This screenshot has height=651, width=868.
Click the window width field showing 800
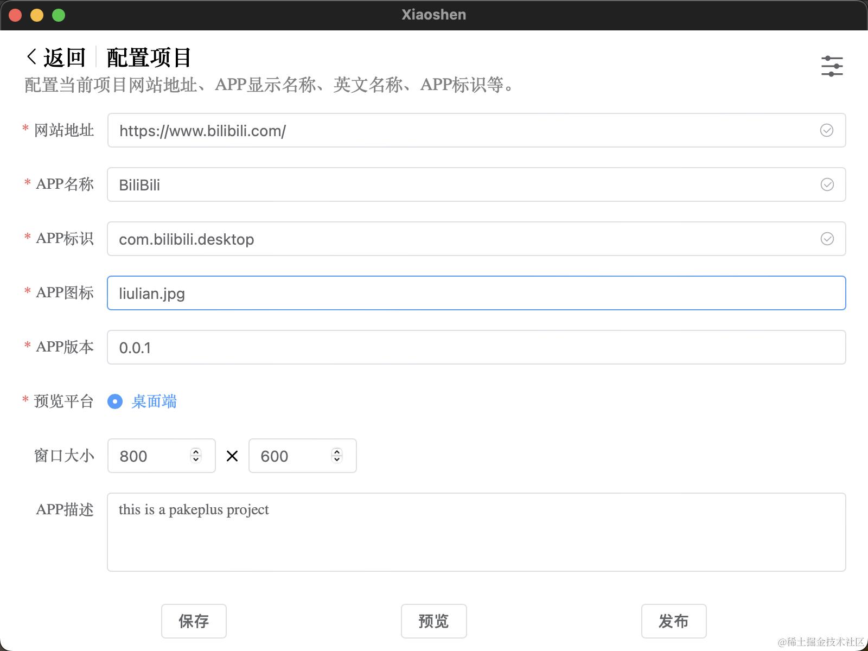click(x=161, y=456)
